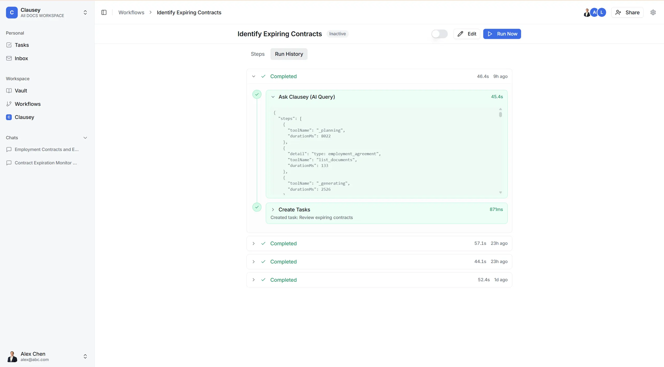The width and height of the screenshot is (664, 367).
Task: Open the Inbox from the sidebar
Action: coord(21,58)
